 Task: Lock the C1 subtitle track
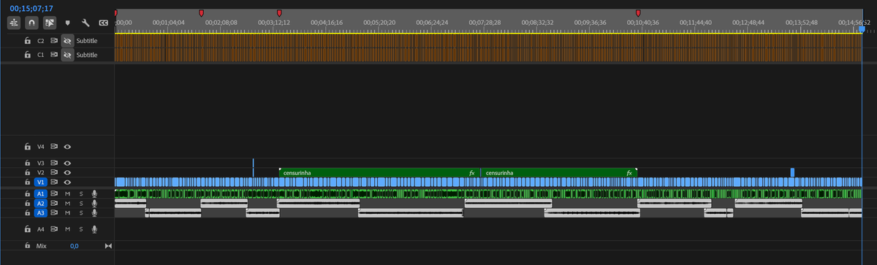27,55
